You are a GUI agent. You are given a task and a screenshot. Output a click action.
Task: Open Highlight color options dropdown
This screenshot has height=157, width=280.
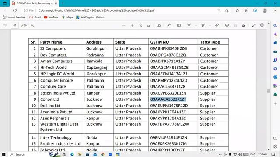210,25
